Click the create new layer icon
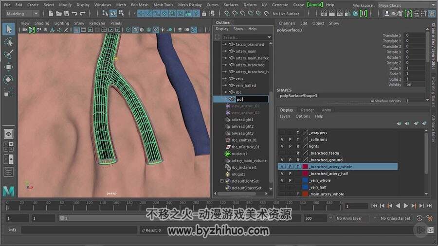 416,123
